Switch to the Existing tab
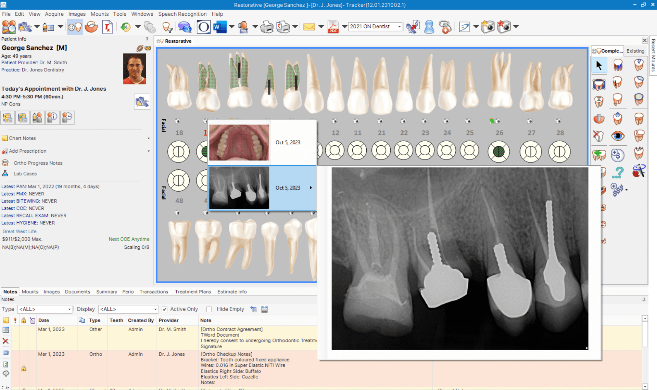Viewport: 657px width, 390px height. pyautogui.click(x=635, y=51)
